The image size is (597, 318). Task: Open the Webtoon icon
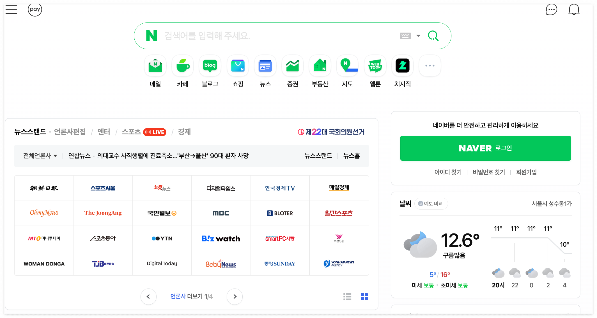(375, 66)
